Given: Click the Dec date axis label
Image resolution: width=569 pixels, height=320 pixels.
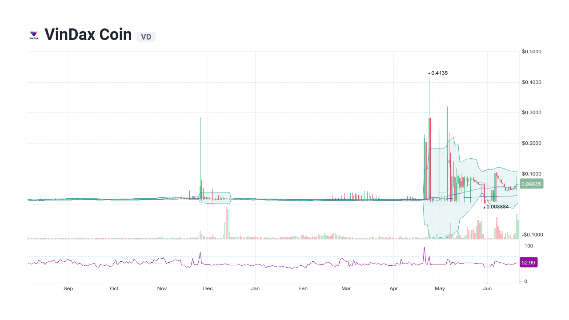Looking at the screenshot, I should [208, 288].
